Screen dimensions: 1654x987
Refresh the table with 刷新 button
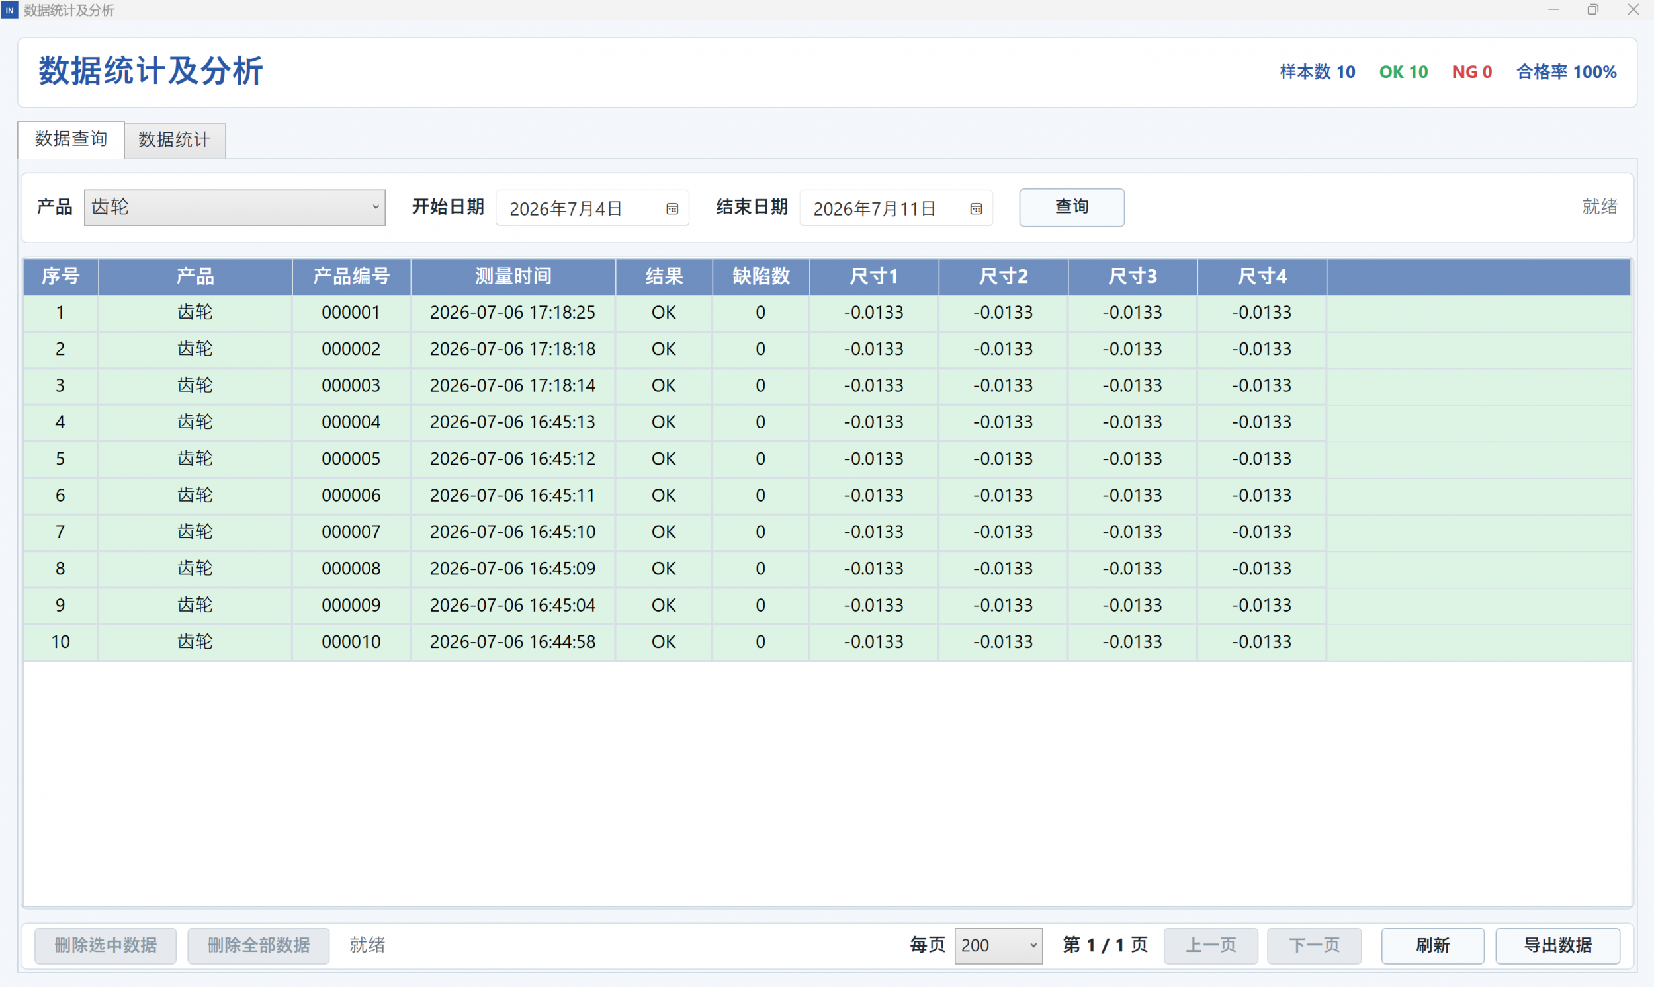click(1432, 945)
